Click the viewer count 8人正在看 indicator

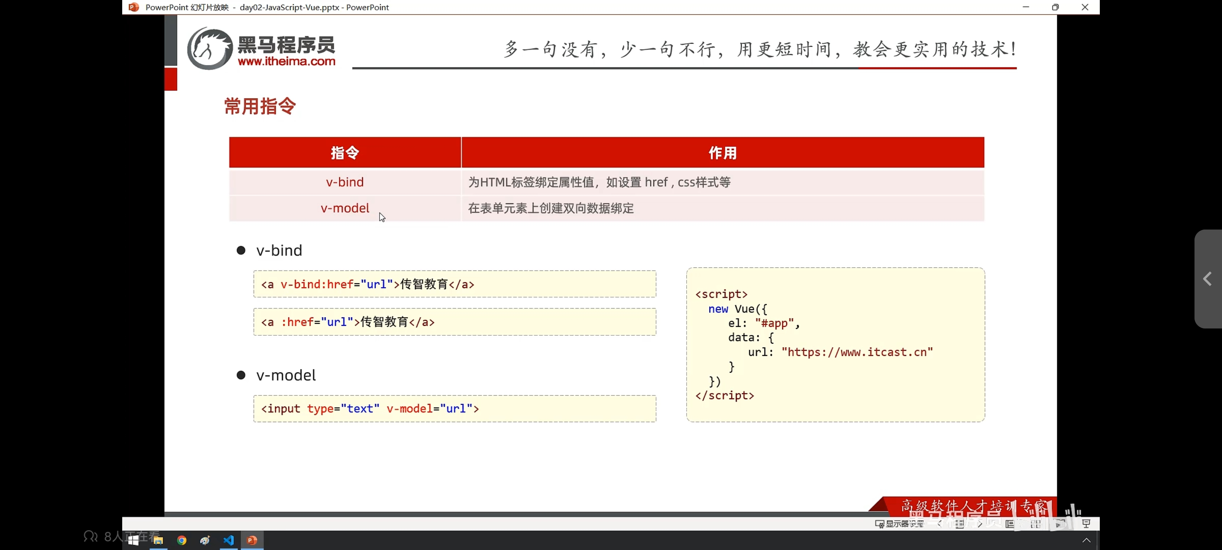[122, 537]
